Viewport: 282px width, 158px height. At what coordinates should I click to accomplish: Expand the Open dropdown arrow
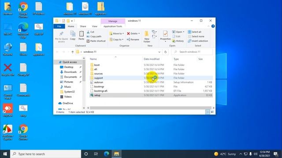[x=183, y=32]
